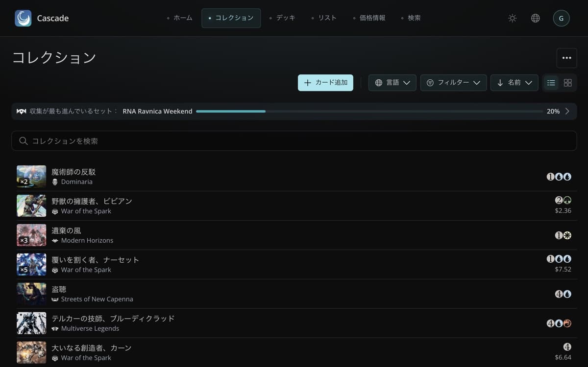This screenshot has width=588, height=367.
Task: Click the テルカーの技師、ブルーディクラッド thumbnail
Action: (x=31, y=323)
